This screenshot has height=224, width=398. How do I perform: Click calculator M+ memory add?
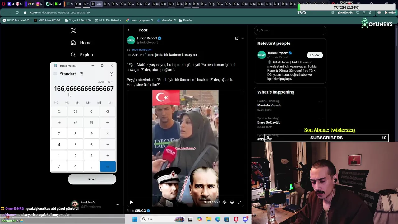(x=77, y=103)
